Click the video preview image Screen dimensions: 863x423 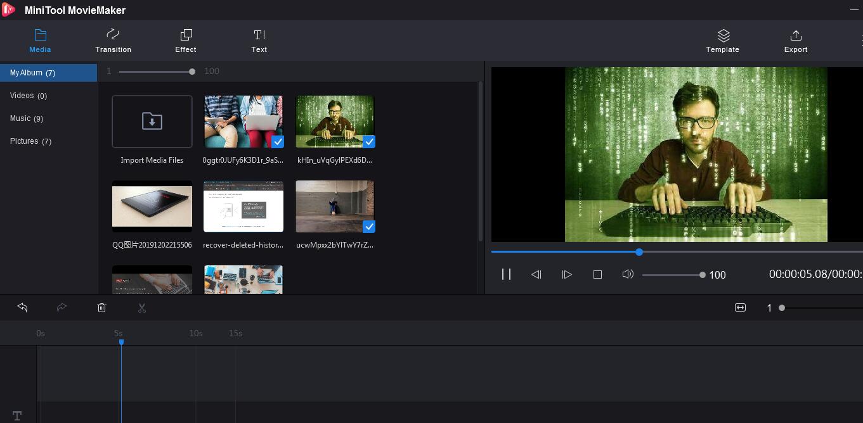coord(696,155)
